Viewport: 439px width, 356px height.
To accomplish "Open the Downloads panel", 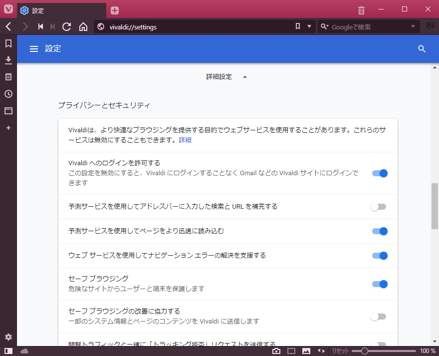I will point(8,60).
